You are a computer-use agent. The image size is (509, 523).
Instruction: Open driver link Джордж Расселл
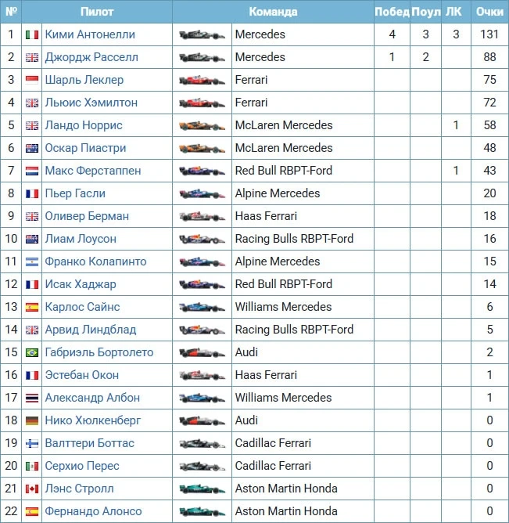[x=91, y=57]
